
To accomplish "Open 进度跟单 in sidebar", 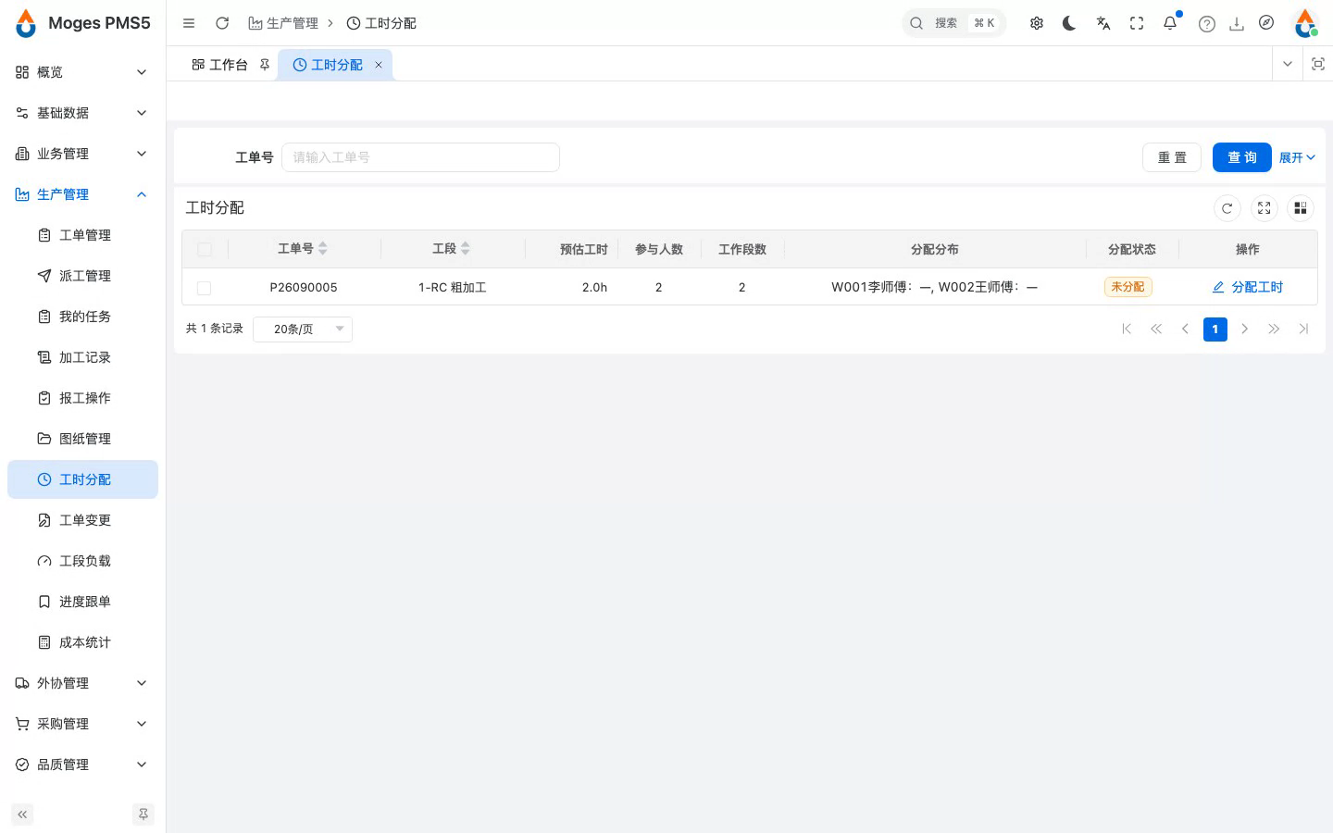I will tap(82, 602).
